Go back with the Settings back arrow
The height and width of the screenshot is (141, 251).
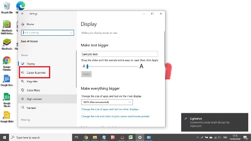(22, 14)
